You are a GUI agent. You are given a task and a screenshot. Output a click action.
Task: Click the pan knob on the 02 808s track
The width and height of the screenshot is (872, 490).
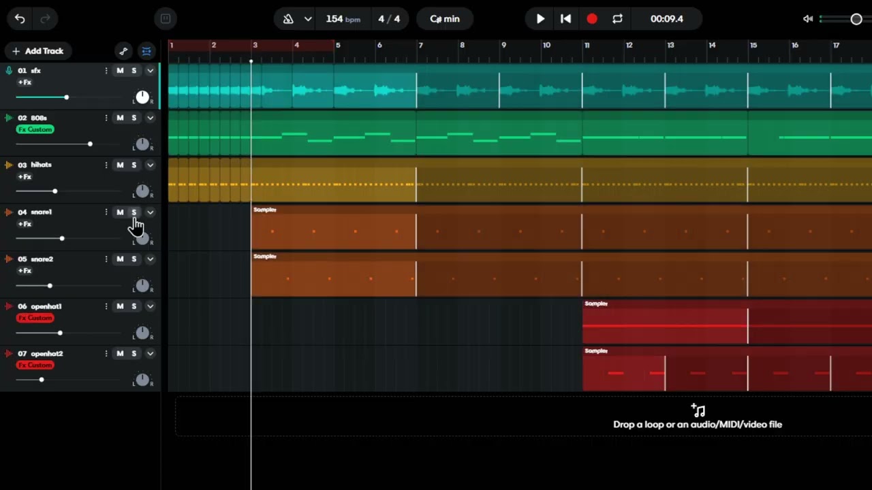tap(142, 144)
